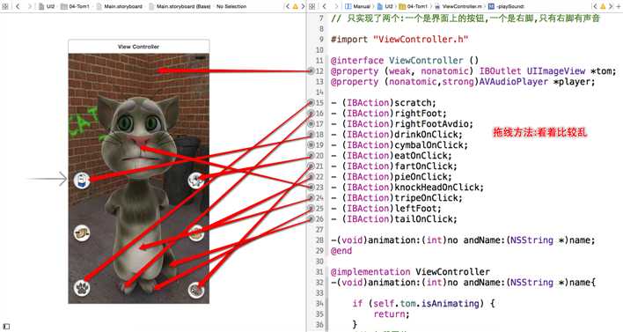Go forward in assistant editor history

tap(336, 6)
